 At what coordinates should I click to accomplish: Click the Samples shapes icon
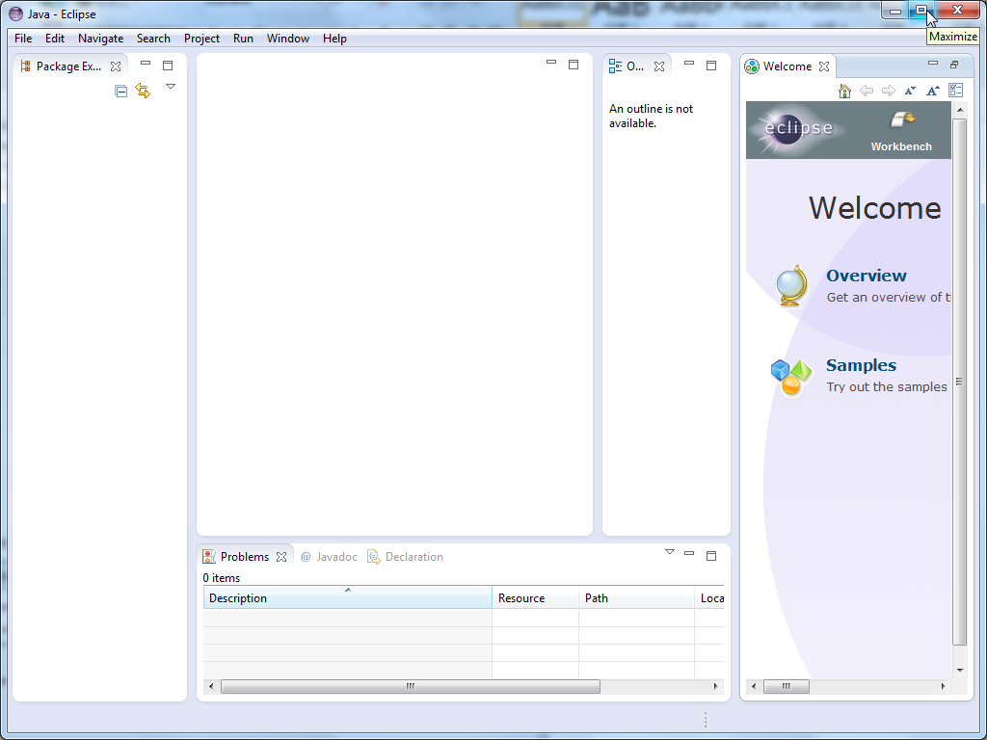tap(790, 377)
